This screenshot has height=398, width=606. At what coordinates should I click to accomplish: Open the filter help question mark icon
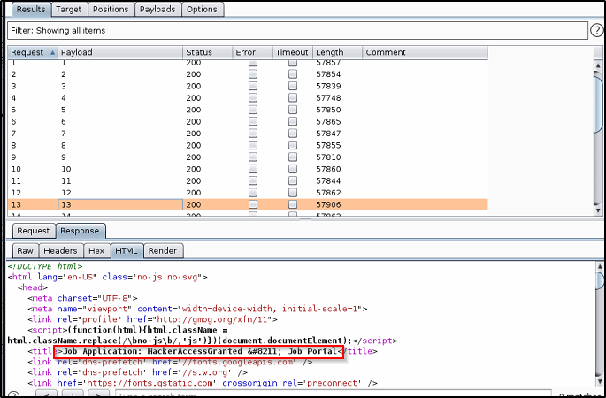597,30
